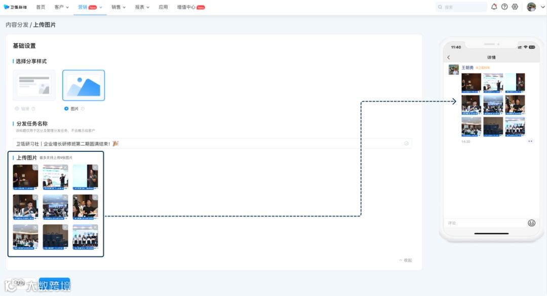Choose the link-style share card
The width and height of the screenshot is (547, 296).
34,86
